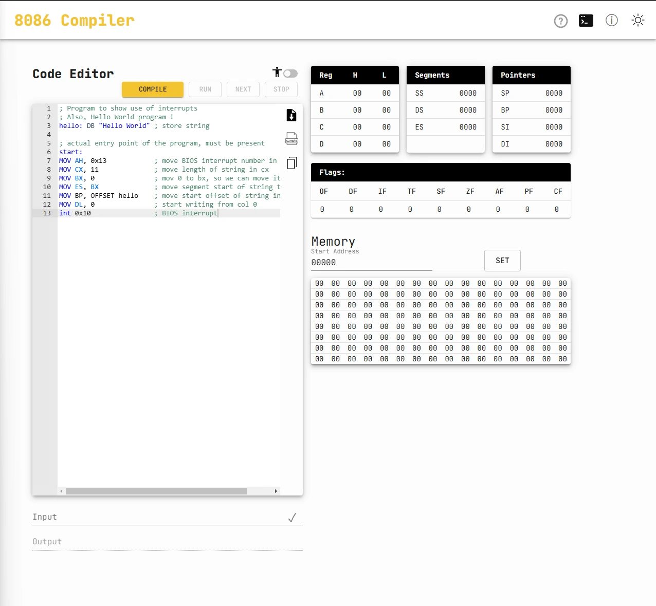Open the terminal console icon in header
The width and height of the screenshot is (656, 606).
tap(586, 21)
